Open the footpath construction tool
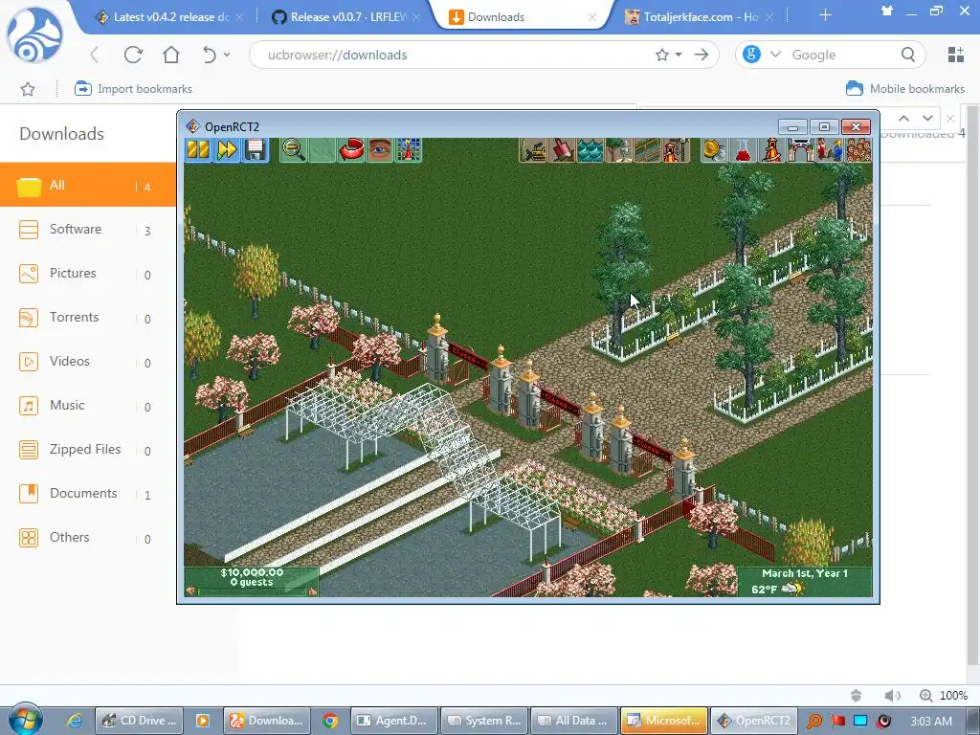Screen dimensions: 980x735 (648, 150)
